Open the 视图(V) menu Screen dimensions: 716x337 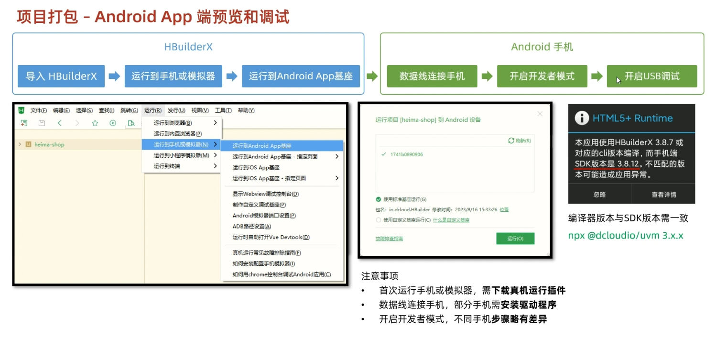click(200, 110)
